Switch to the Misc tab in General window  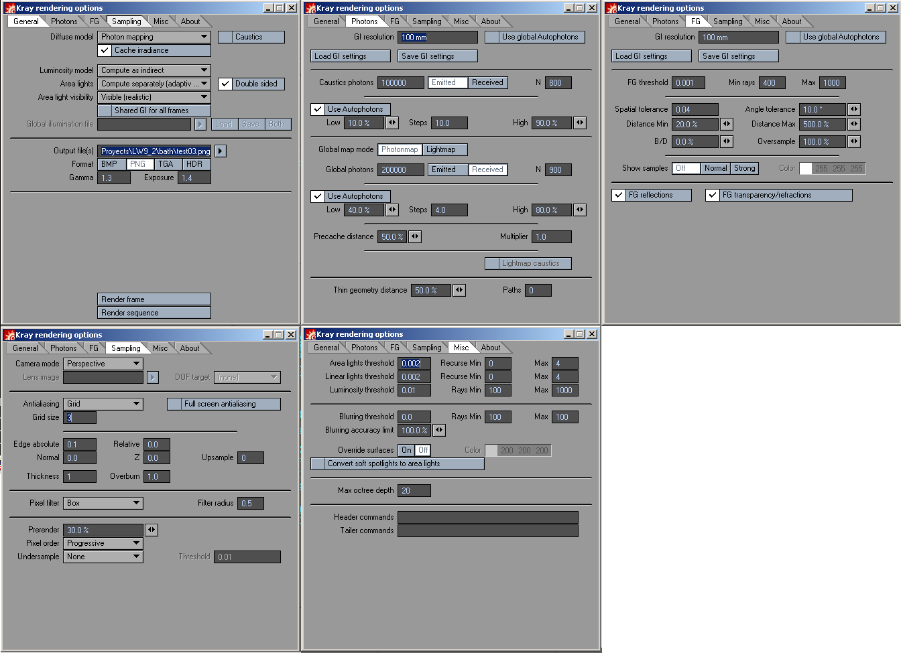(x=161, y=21)
